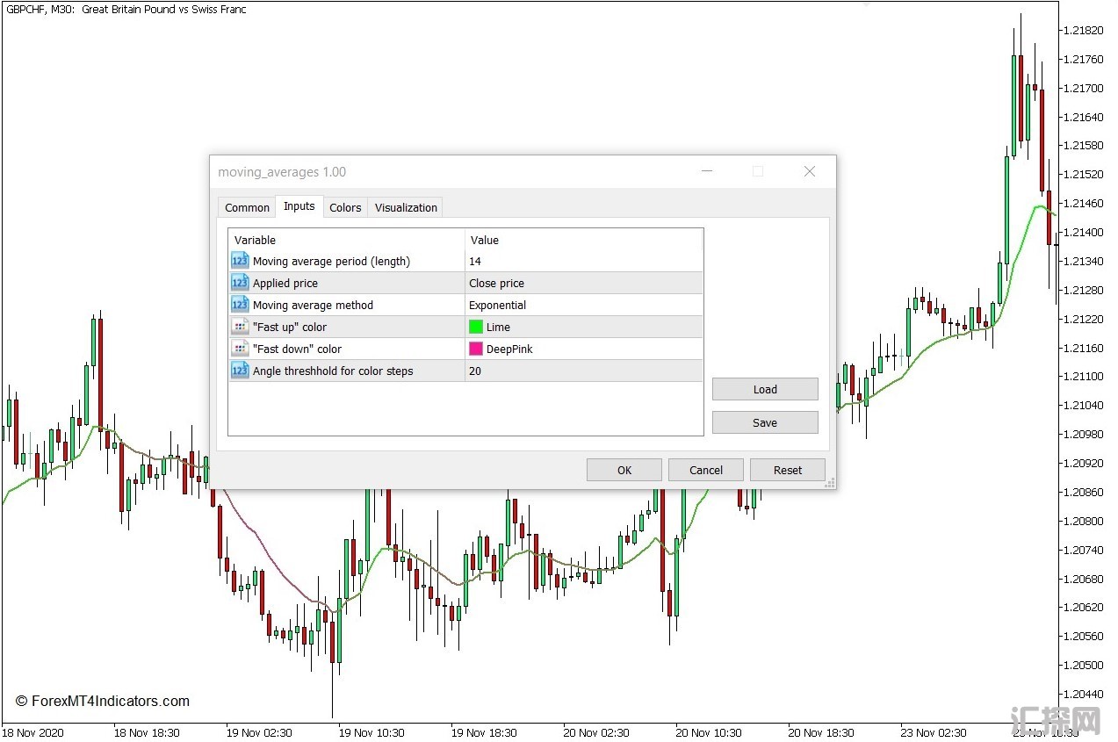Open the Visualization tab
Screen dimensions: 1118x742
[x=406, y=207]
